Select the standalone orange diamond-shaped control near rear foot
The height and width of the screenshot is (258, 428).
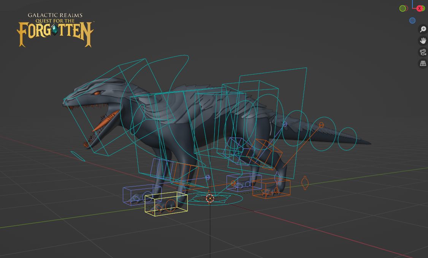coord(305,183)
